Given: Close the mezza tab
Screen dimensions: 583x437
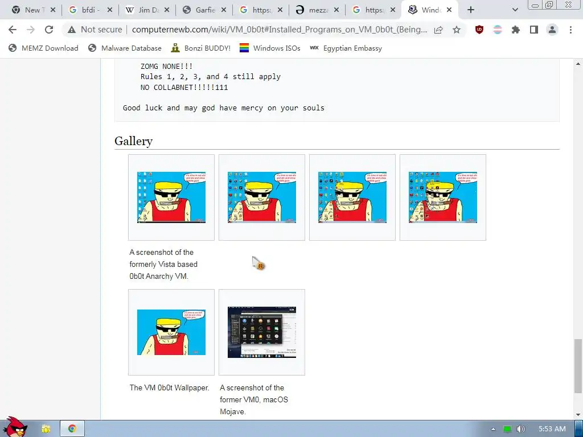Looking at the screenshot, I should 336,10.
